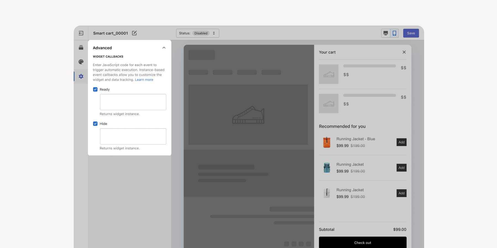This screenshot has height=248, width=497.
Task: Open the layers section in the sidebar
Action: [81, 47]
